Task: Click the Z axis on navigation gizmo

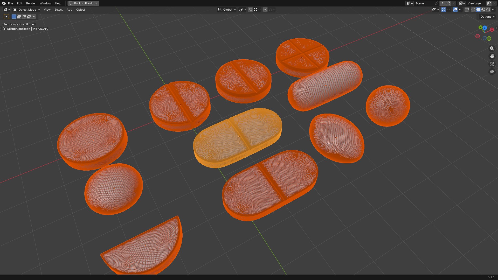Action: coord(485,28)
